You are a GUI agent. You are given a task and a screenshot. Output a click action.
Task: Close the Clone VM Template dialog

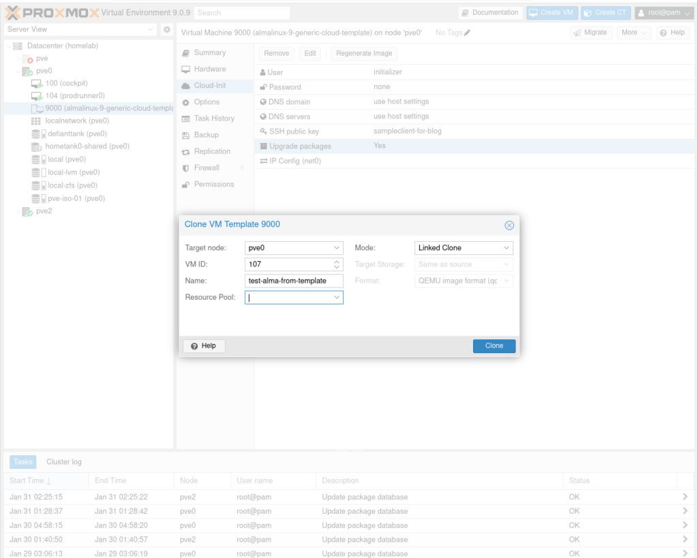point(509,226)
